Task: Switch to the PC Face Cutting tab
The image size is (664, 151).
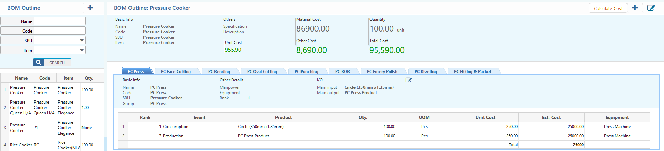Action: coord(175,72)
